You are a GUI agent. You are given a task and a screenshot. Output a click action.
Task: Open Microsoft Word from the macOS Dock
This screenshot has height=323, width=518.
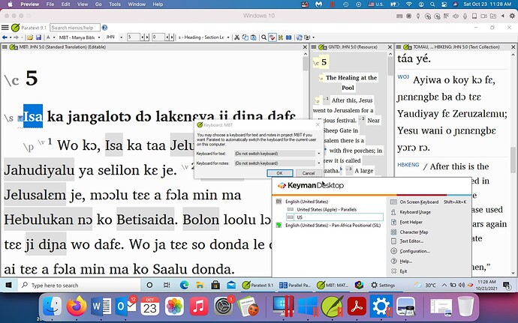101,307
